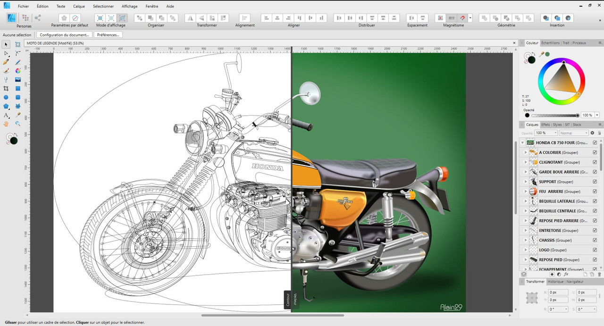Select the Pen tool
The height and width of the screenshot is (326, 604).
point(6,62)
